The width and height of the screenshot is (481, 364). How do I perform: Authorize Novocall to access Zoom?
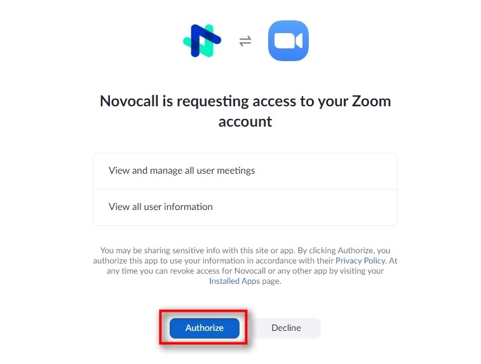[205, 328]
